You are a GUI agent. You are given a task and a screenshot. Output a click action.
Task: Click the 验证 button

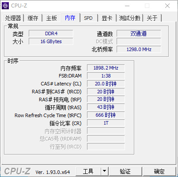125,171
